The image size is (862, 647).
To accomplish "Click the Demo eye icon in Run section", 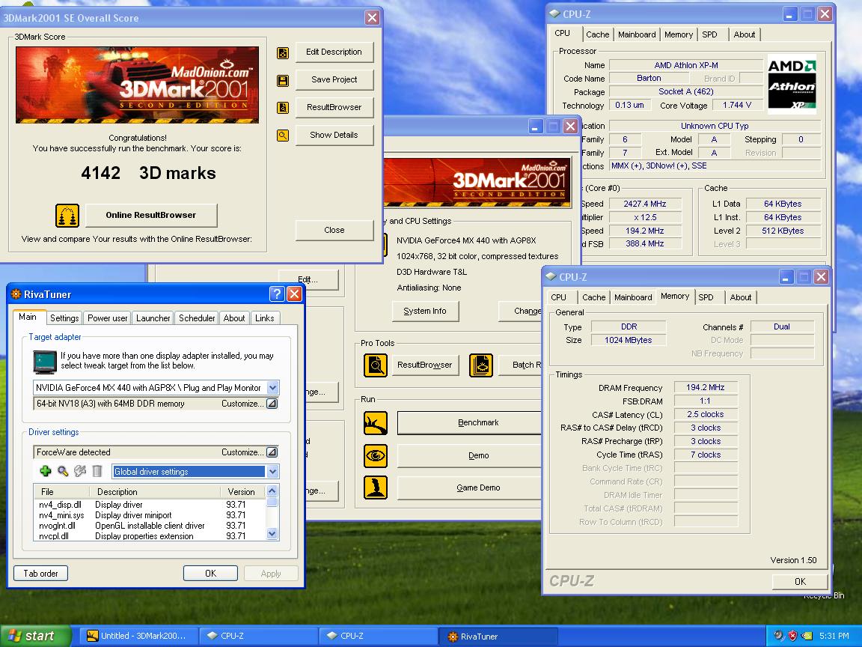I will (376, 455).
